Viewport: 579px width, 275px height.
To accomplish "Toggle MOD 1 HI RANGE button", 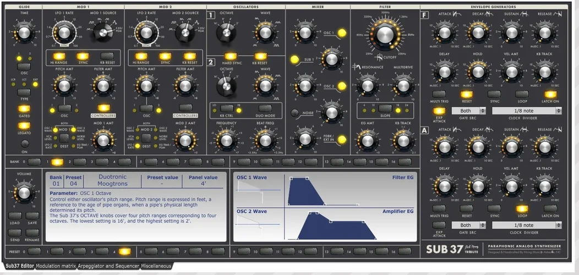I will coord(59,56).
